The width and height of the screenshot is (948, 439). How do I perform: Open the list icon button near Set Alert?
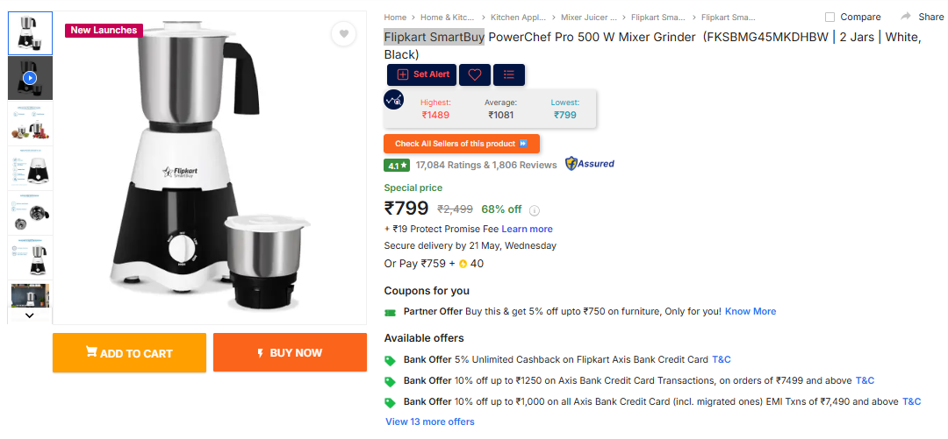[x=509, y=74]
